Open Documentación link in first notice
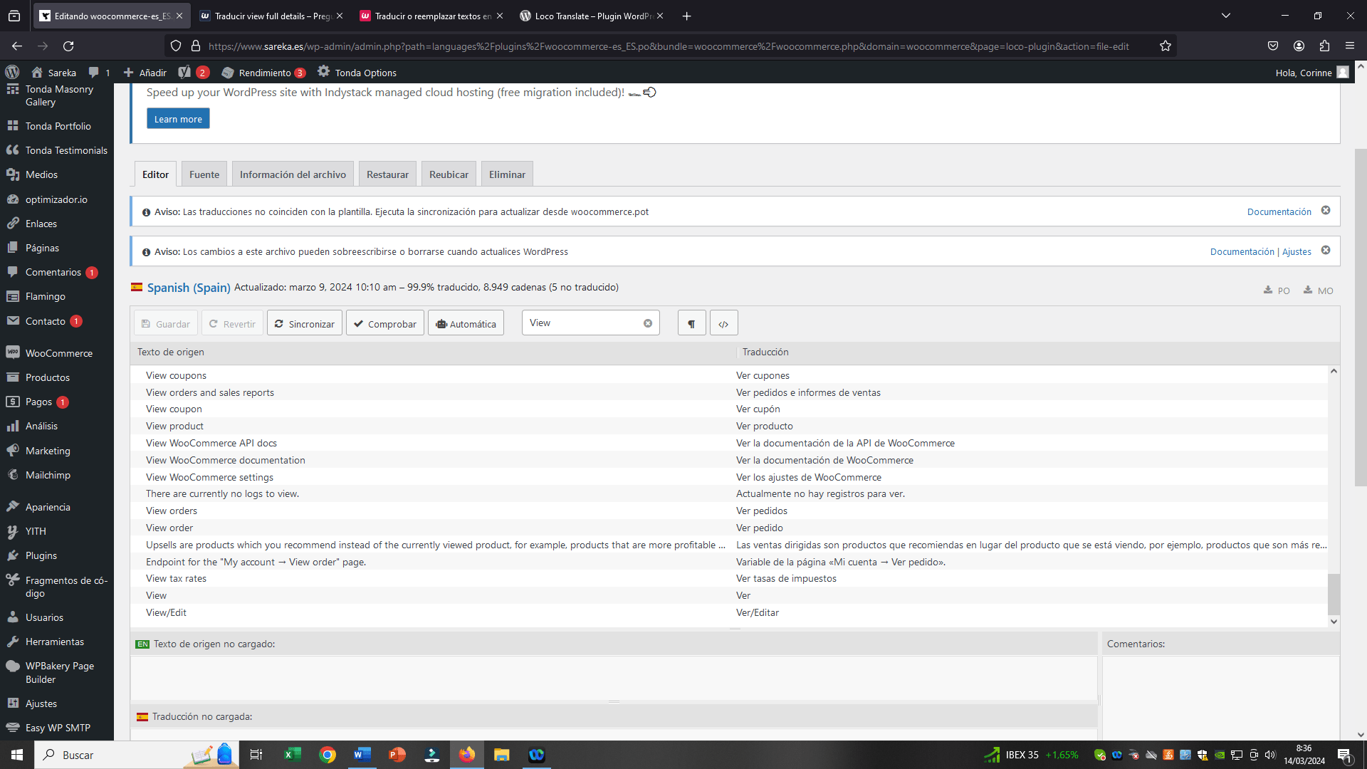This screenshot has height=769, width=1367. click(x=1279, y=211)
